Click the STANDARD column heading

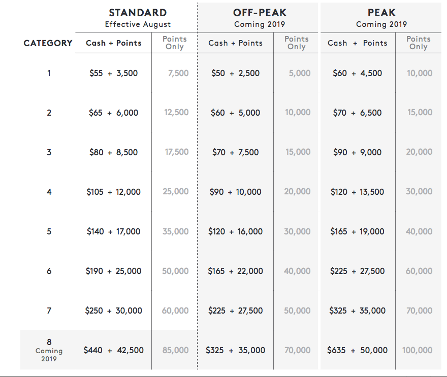click(138, 13)
